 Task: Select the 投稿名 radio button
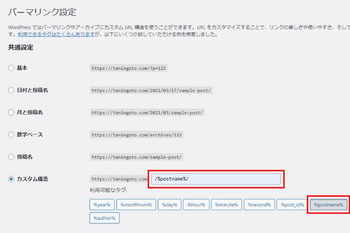(11, 157)
